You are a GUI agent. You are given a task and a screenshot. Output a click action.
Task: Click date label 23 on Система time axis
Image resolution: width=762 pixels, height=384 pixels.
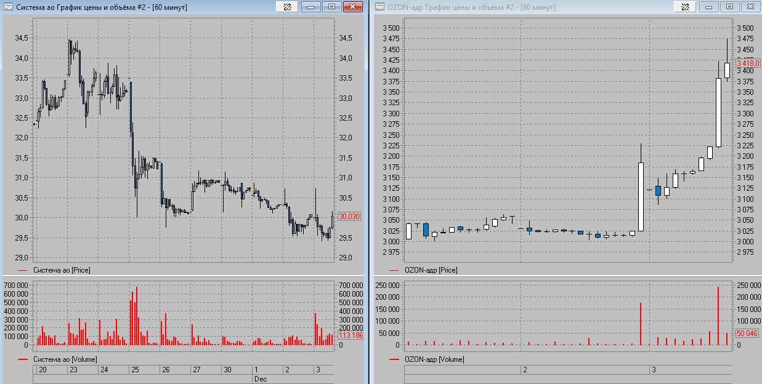click(73, 370)
